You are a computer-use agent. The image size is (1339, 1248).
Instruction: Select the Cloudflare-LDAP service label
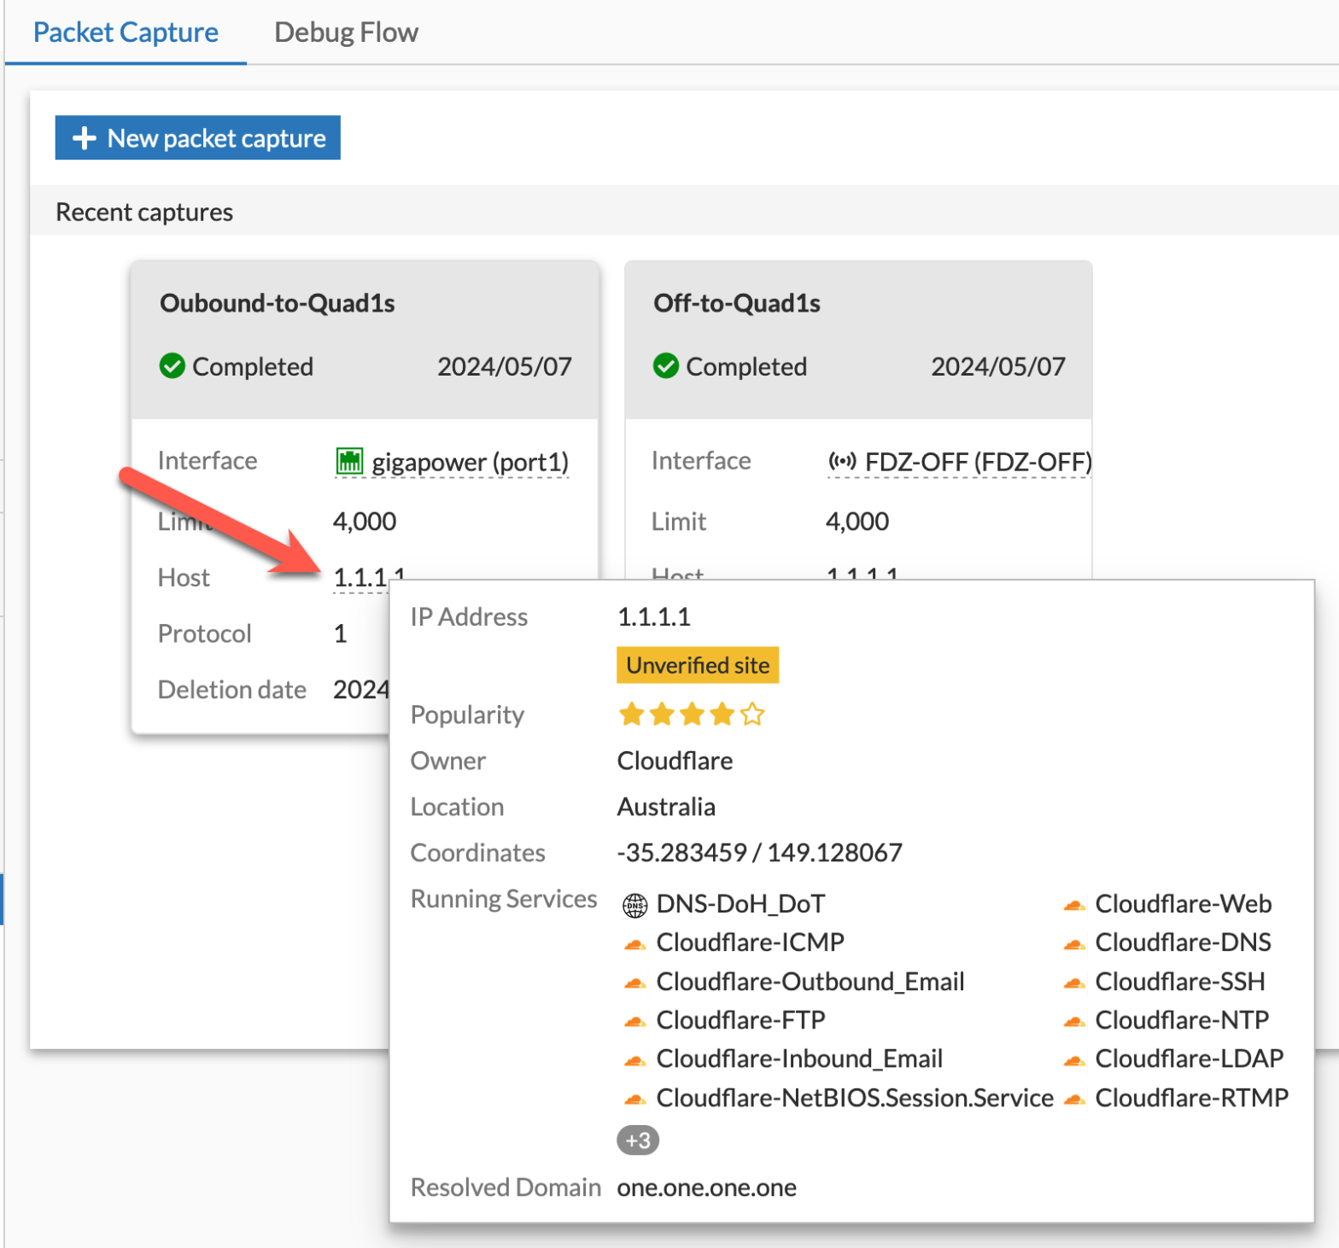[1190, 1058]
